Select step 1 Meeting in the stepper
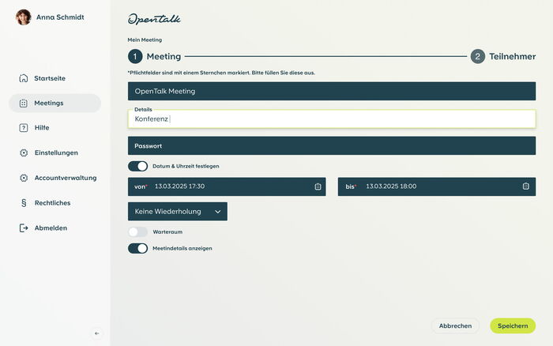Screen dimensions: 553x346 (x=155, y=56)
